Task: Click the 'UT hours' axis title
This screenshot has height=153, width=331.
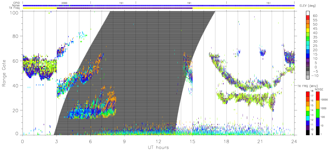Action: [x=158, y=147]
